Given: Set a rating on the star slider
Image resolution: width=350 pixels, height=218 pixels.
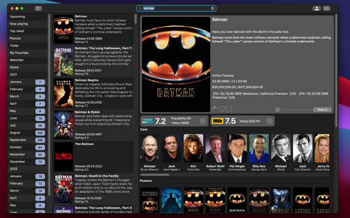Looking at the screenshot, I should pos(297,109).
